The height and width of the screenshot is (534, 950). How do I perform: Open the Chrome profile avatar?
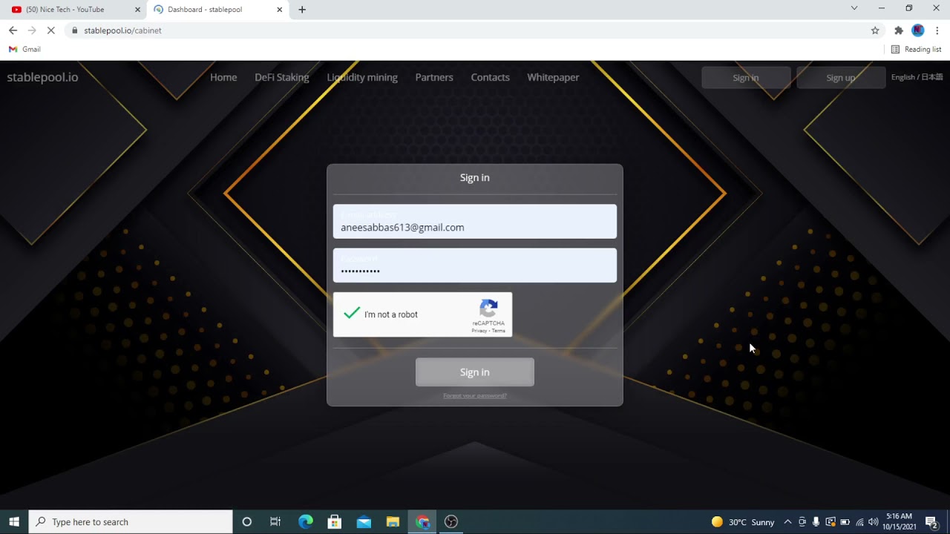(x=918, y=30)
